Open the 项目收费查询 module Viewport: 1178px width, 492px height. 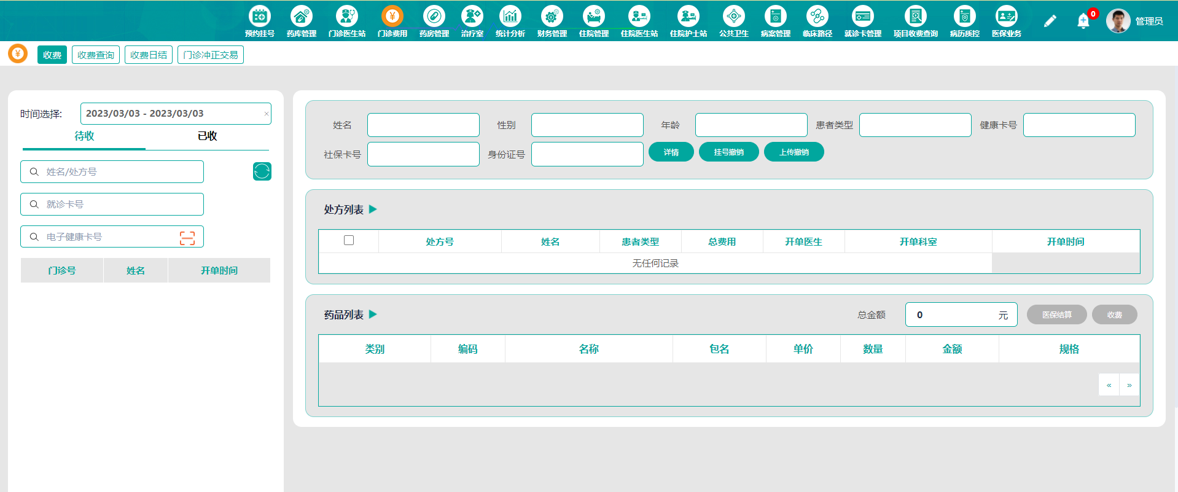click(915, 21)
